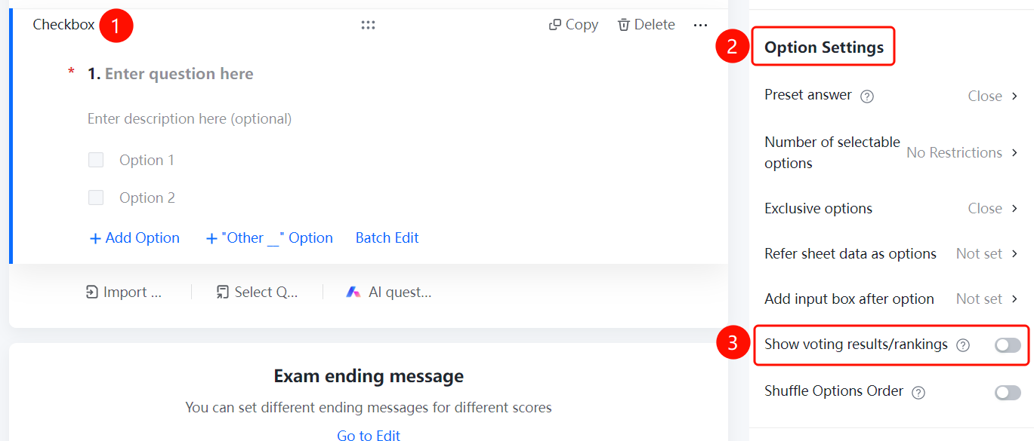
Task: Click the Show voting results help icon
Action: coord(963,345)
